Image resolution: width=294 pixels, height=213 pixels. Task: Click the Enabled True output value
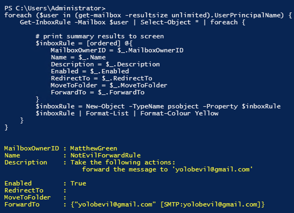click(78, 184)
